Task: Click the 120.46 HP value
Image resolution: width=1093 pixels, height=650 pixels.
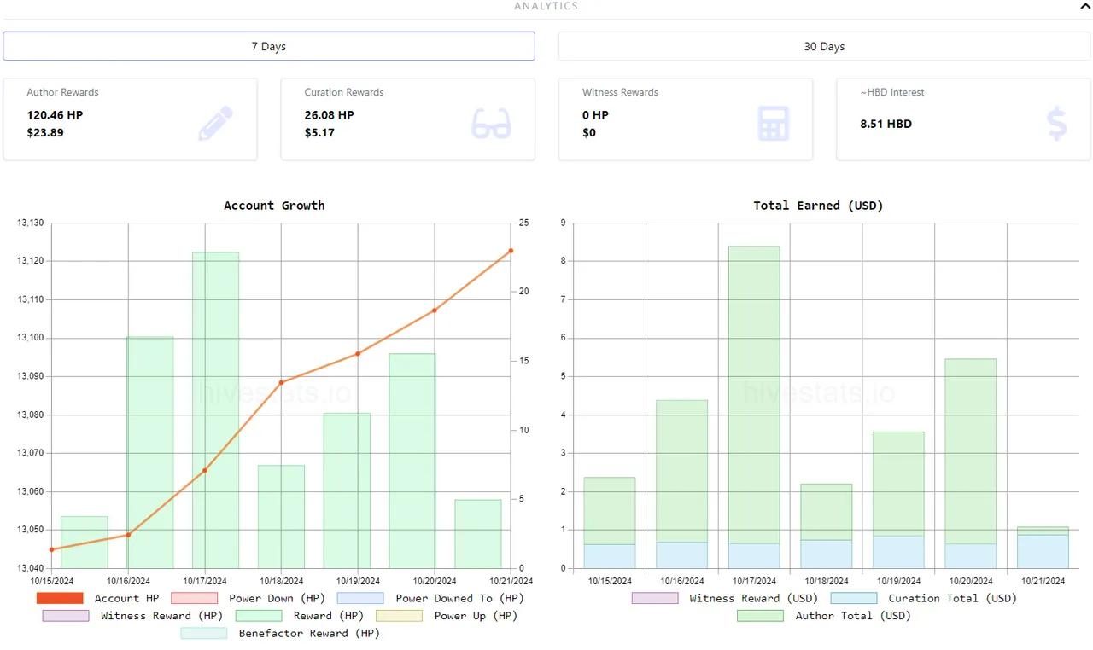Action: (55, 115)
